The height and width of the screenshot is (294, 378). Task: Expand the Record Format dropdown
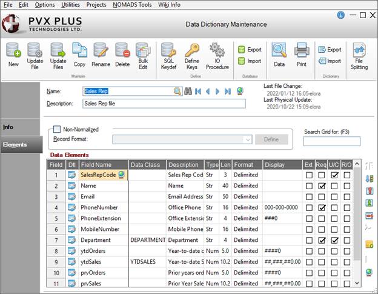coord(248,139)
